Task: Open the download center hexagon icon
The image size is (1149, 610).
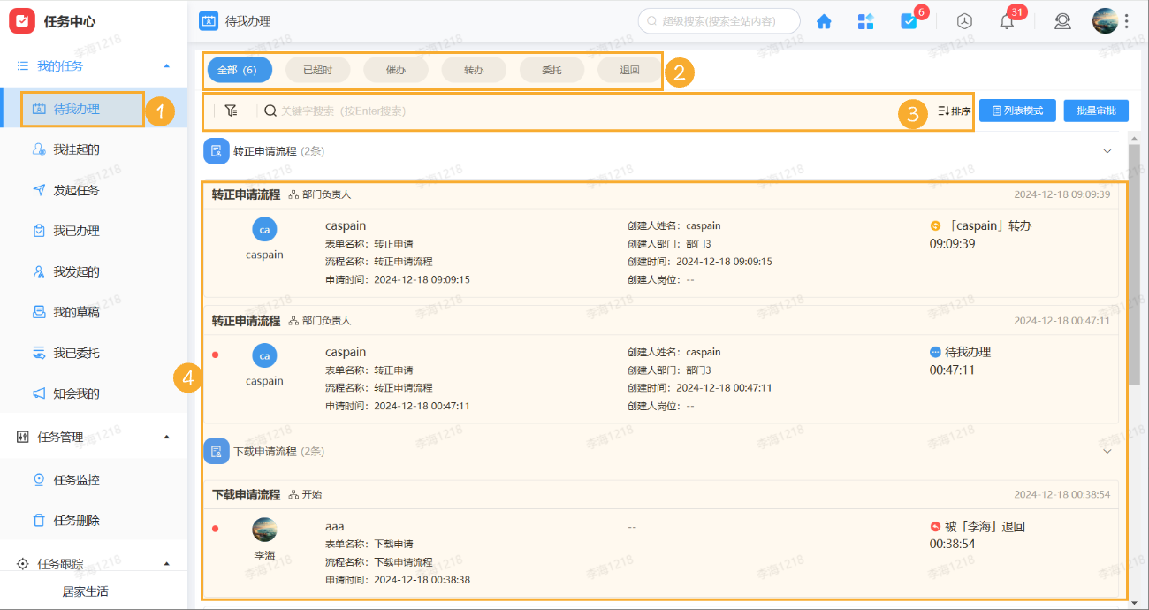Action: click(964, 20)
